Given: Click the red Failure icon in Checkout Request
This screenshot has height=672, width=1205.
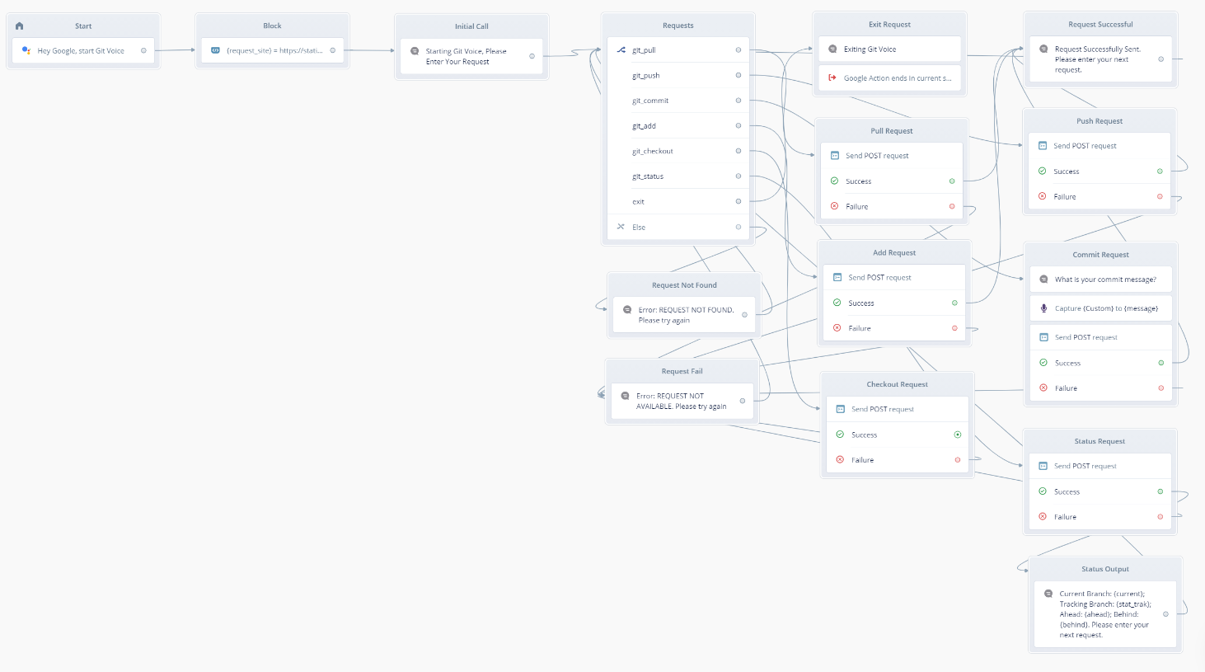Looking at the screenshot, I should (841, 460).
